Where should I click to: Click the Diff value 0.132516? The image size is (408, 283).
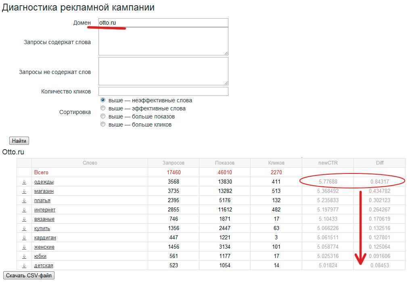pos(380,228)
